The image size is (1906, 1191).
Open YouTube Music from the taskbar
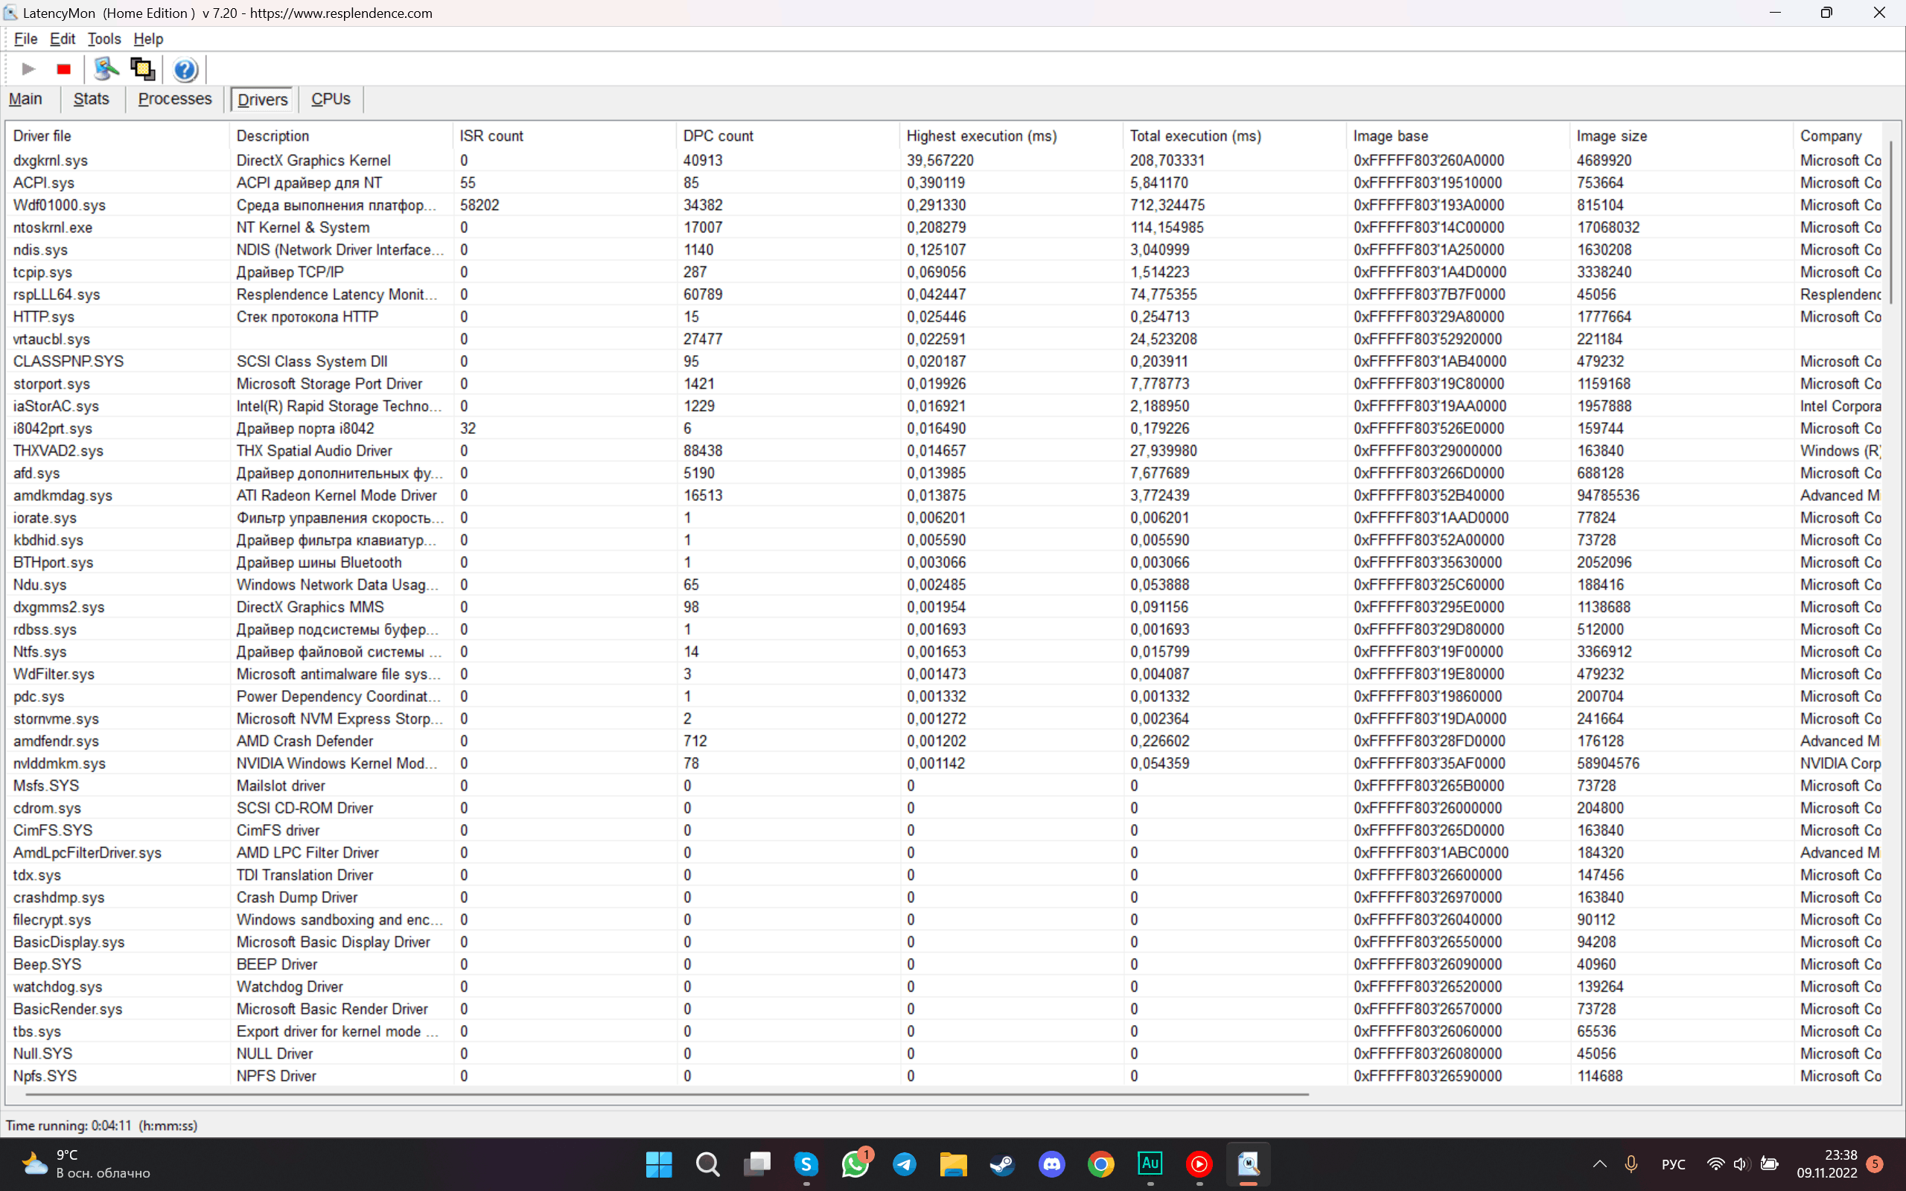(x=1199, y=1164)
